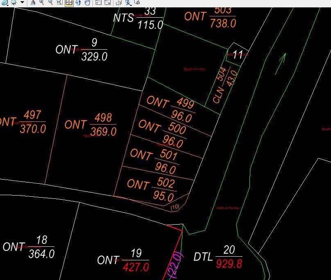Select the globe icon at toolbar start
Screen dimensions: 331x280
(x=3, y=3)
